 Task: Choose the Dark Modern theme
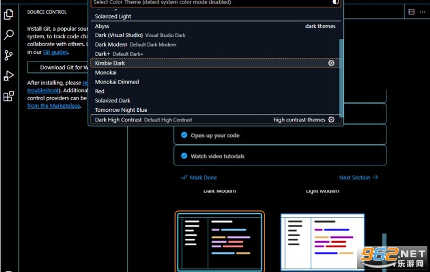click(215, 45)
